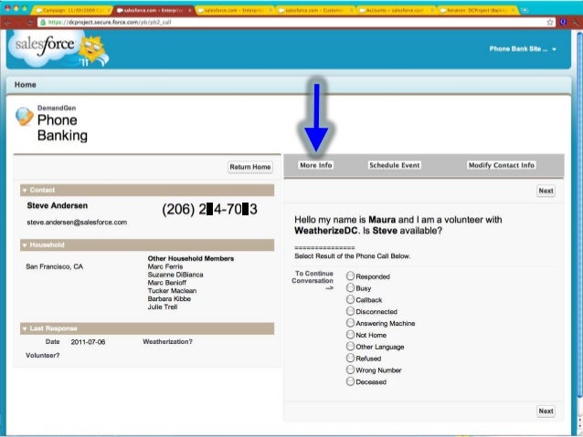
Task: Click the San Francisco, CA location
Action: click(54, 266)
